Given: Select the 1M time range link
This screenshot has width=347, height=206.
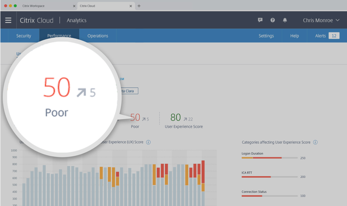Looking at the screenshot, I should [122, 79].
